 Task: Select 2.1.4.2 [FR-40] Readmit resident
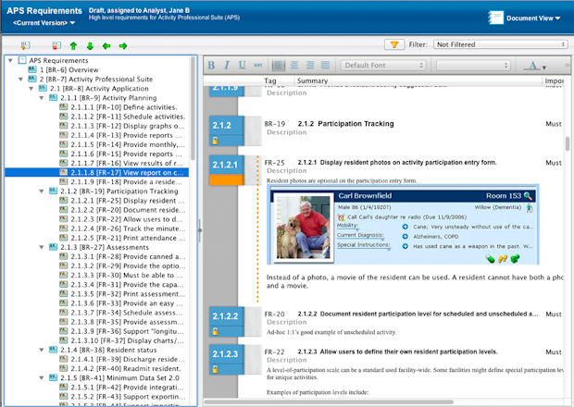coord(126,368)
